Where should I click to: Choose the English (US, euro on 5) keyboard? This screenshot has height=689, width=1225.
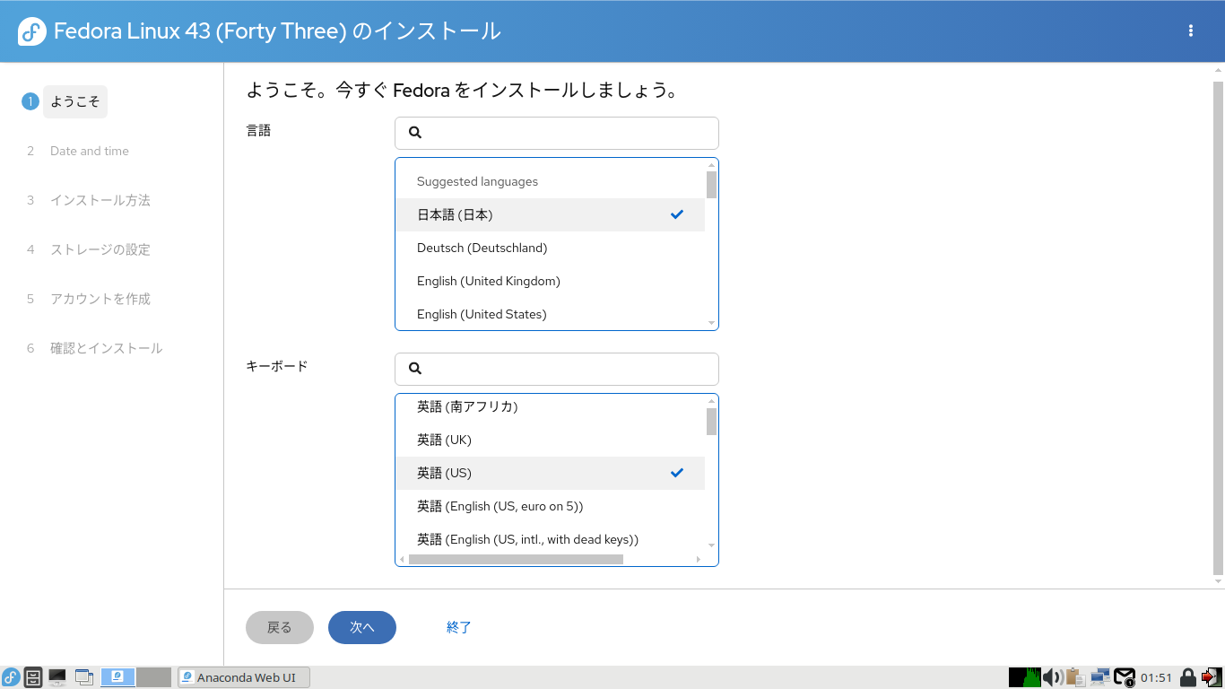[x=551, y=506]
